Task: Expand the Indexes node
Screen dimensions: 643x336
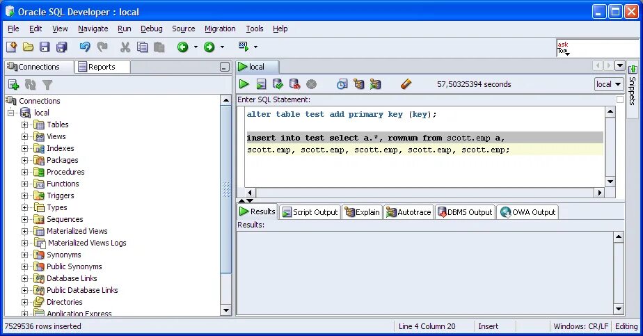Action: (24, 148)
